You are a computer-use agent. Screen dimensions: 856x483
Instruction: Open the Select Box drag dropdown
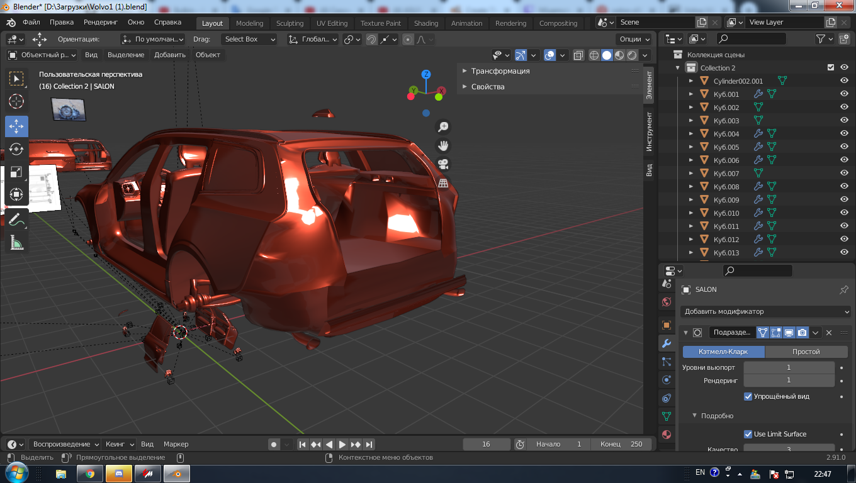pyautogui.click(x=249, y=40)
